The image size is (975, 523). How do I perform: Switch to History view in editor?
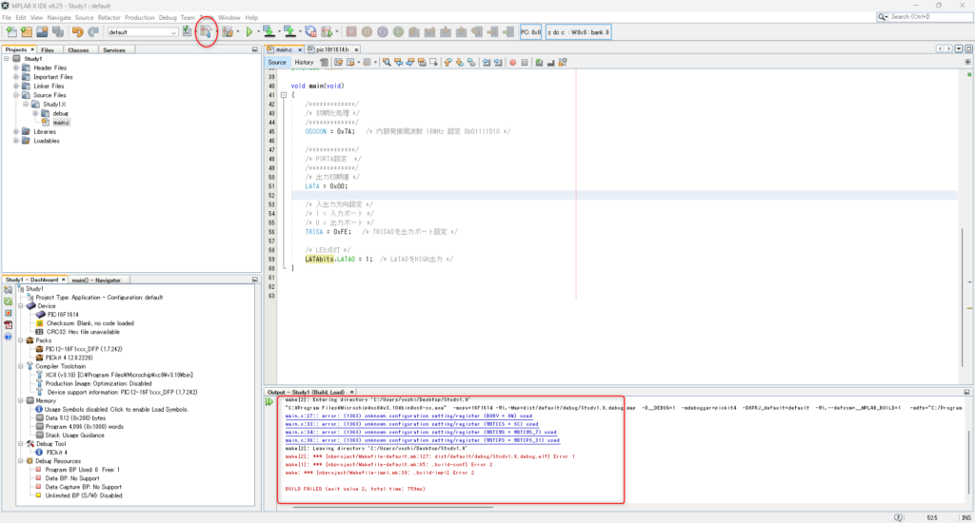click(304, 62)
